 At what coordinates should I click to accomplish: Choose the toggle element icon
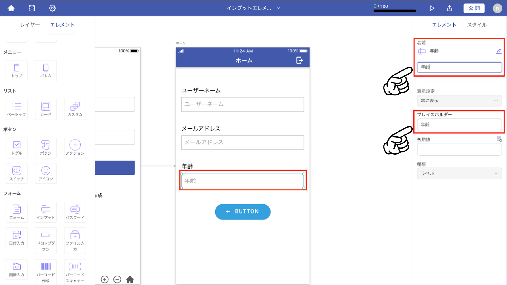tap(17, 148)
